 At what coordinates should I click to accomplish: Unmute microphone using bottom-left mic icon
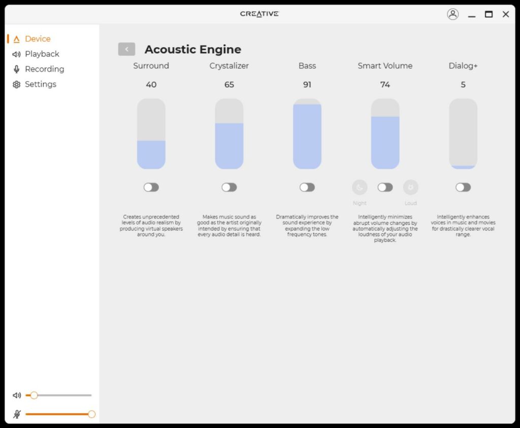(17, 414)
